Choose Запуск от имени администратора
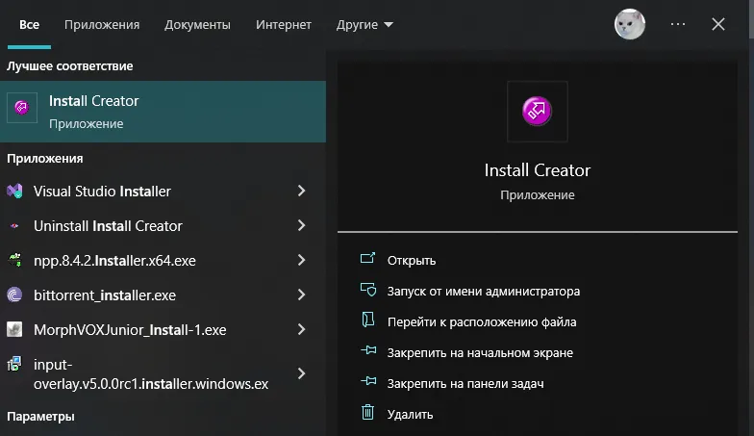The height and width of the screenshot is (436, 754). point(483,291)
